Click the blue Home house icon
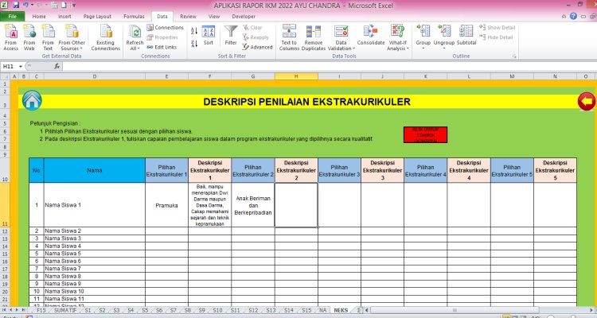The width and height of the screenshot is (597, 318). pyautogui.click(x=32, y=100)
